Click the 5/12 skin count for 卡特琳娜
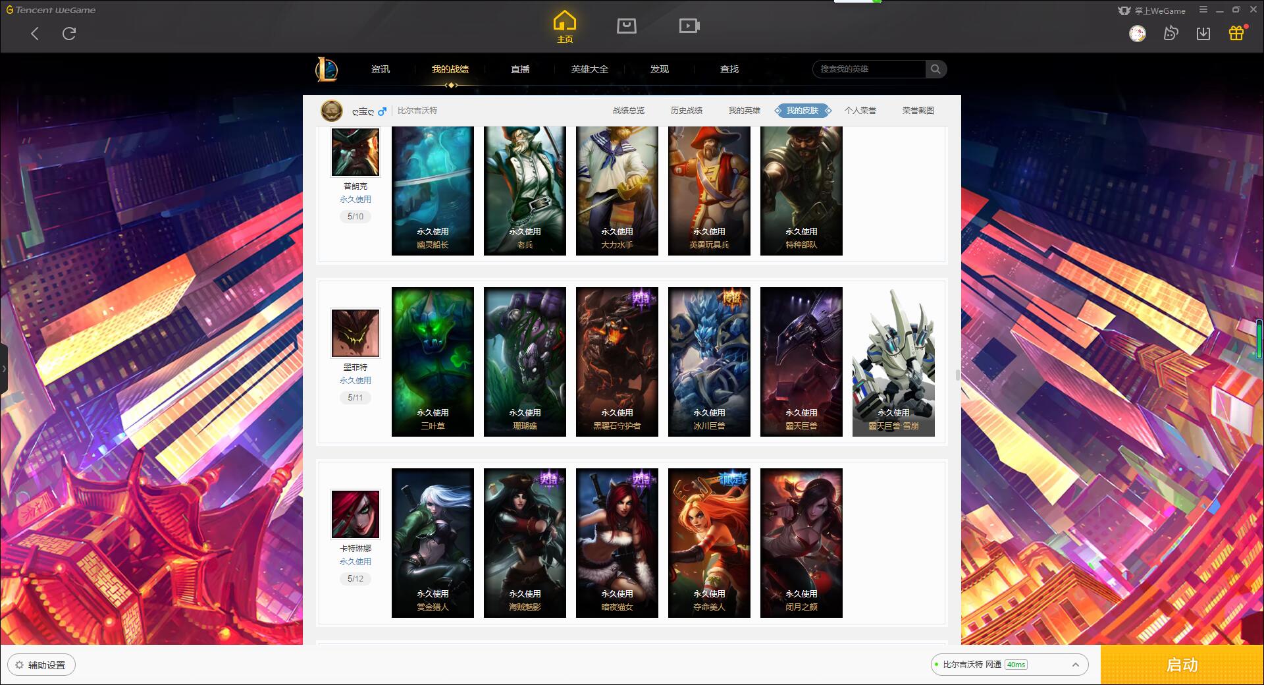Screen dimensions: 1264x685 pyautogui.click(x=355, y=578)
